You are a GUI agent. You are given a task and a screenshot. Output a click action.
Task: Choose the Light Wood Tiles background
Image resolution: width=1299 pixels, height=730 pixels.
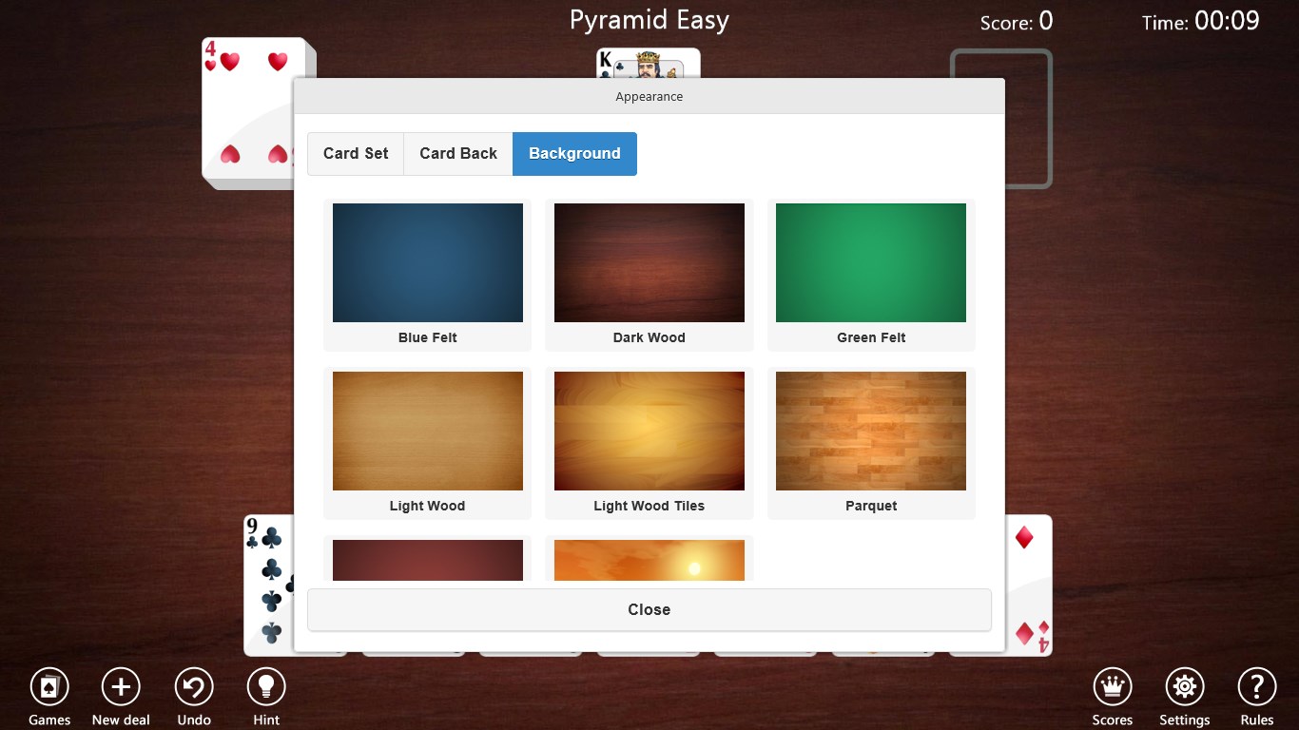[x=649, y=431]
